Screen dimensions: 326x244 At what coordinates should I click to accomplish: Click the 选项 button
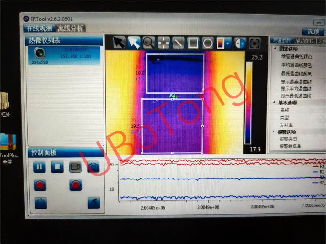pos(313,32)
